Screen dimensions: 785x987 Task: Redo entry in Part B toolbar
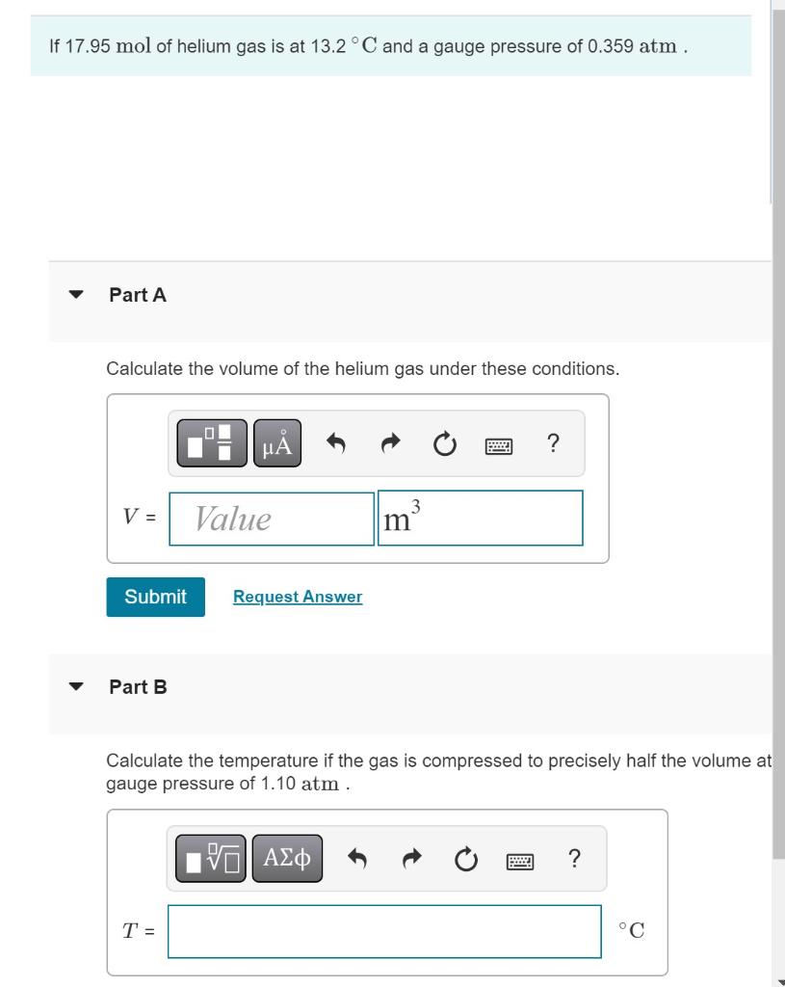coord(412,858)
